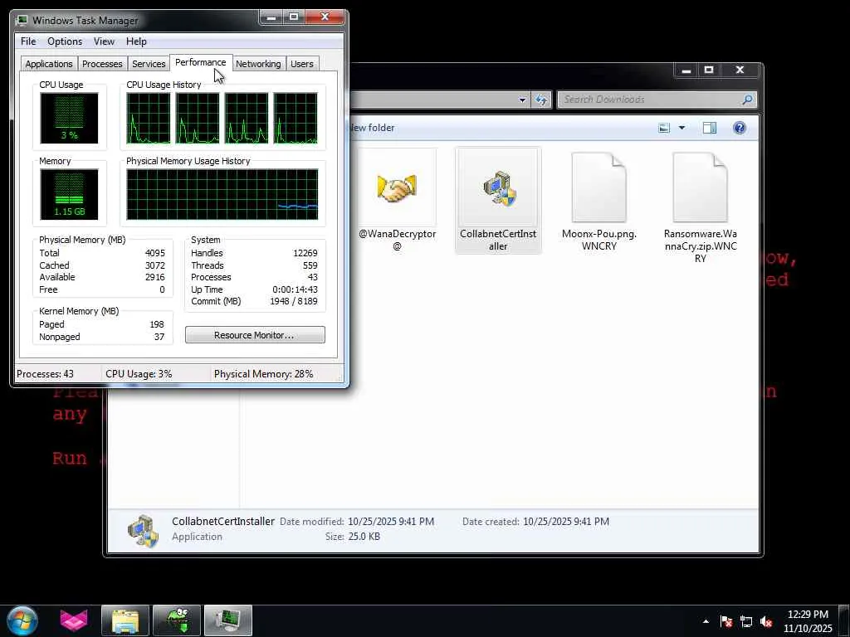Show hidden system tray icons
Screen dimensions: 850x637
pos(706,621)
